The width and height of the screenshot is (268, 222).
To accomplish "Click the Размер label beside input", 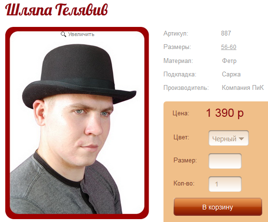I will 185,160.
